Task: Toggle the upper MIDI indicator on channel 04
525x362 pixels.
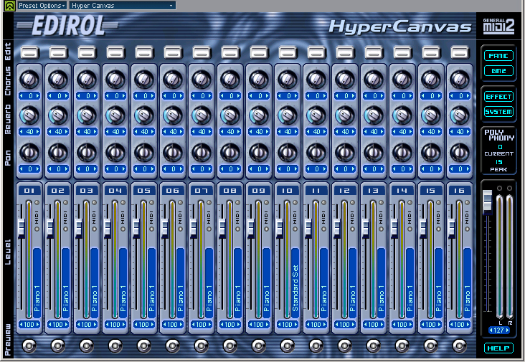Action: (123, 203)
